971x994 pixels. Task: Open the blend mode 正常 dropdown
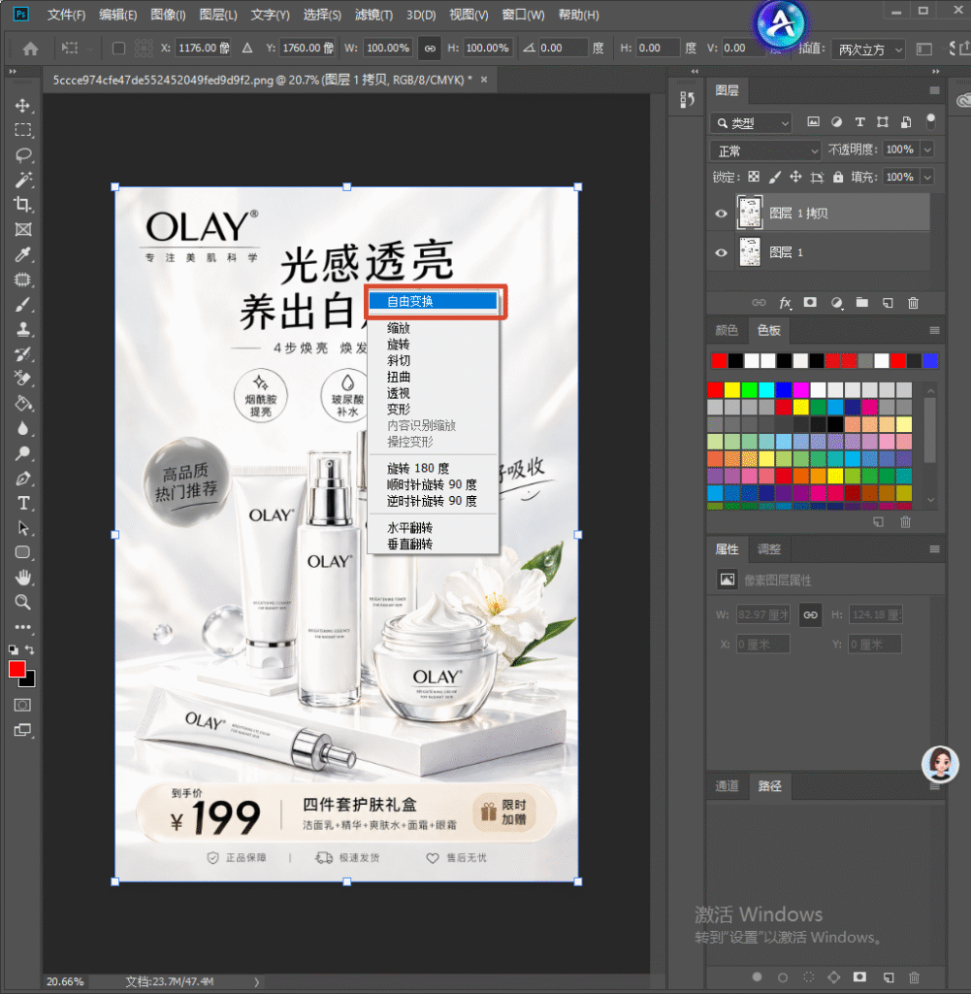tap(765, 150)
